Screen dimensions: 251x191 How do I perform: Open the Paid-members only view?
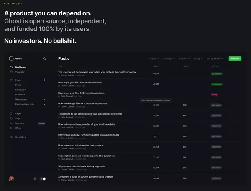[x=25, y=104]
